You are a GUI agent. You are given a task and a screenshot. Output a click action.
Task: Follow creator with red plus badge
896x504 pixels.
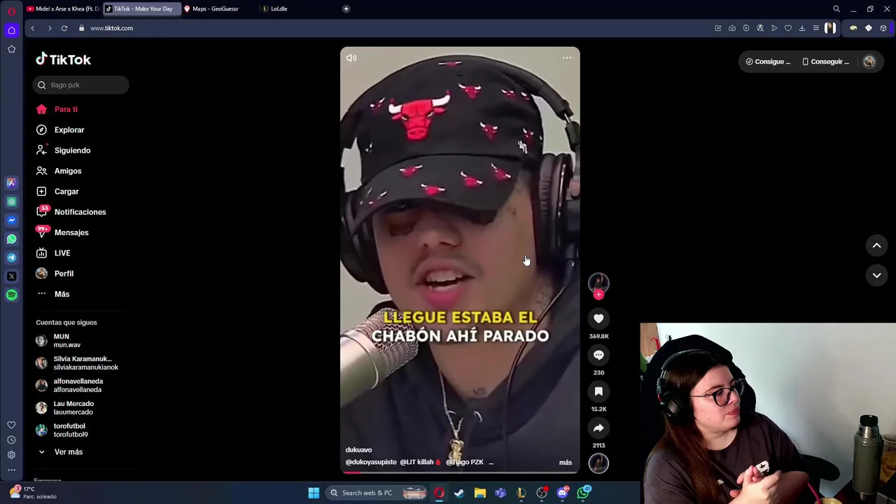tap(598, 295)
